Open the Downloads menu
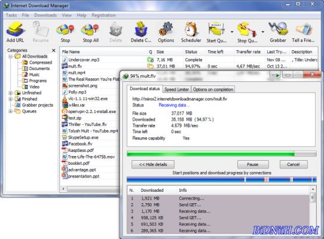This screenshot has width=324, height=239. pyautogui.click(x=45, y=15)
